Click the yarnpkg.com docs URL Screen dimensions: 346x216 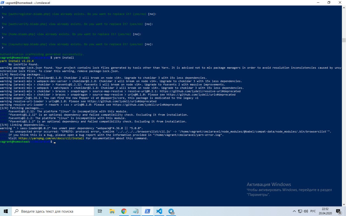tap(51, 138)
